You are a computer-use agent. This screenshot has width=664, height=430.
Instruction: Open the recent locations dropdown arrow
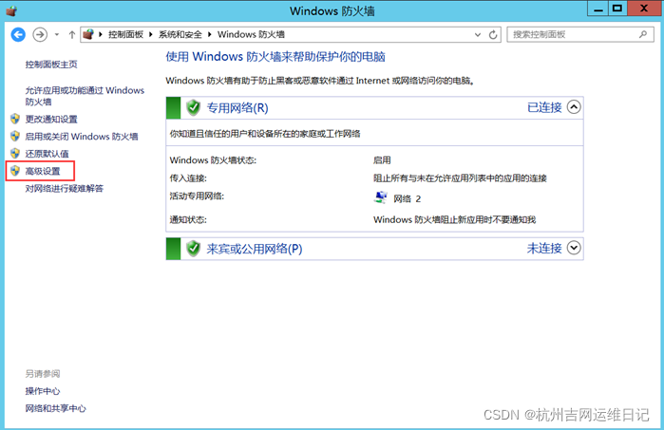click(57, 35)
